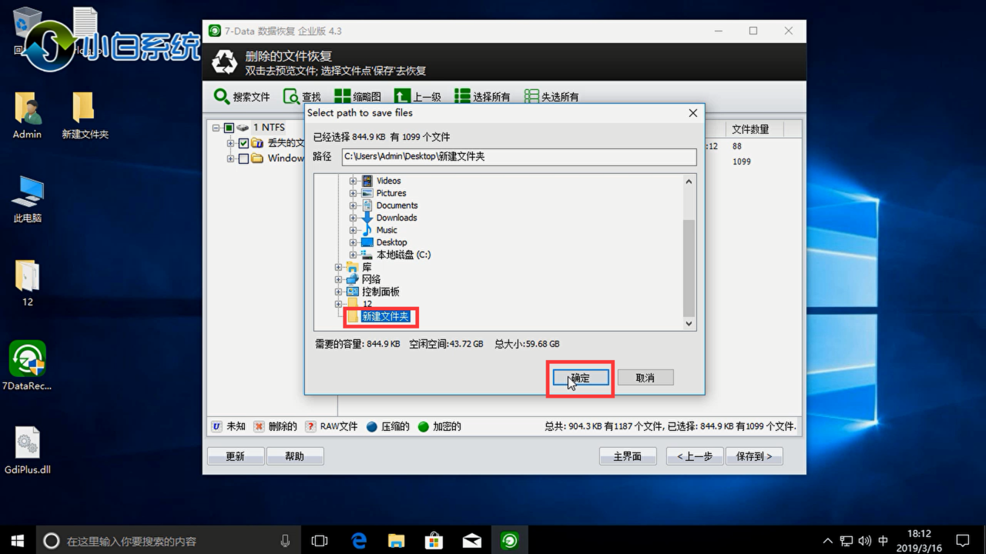Expand the Videos folder node
Image resolution: width=986 pixels, height=554 pixels.
tap(353, 181)
